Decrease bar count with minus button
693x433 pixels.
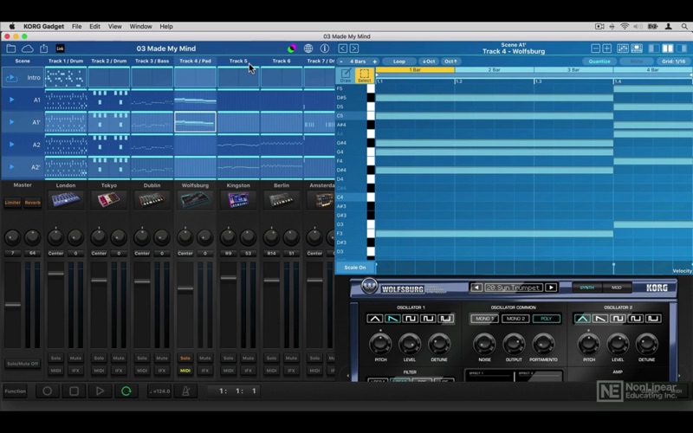tap(340, 61)
